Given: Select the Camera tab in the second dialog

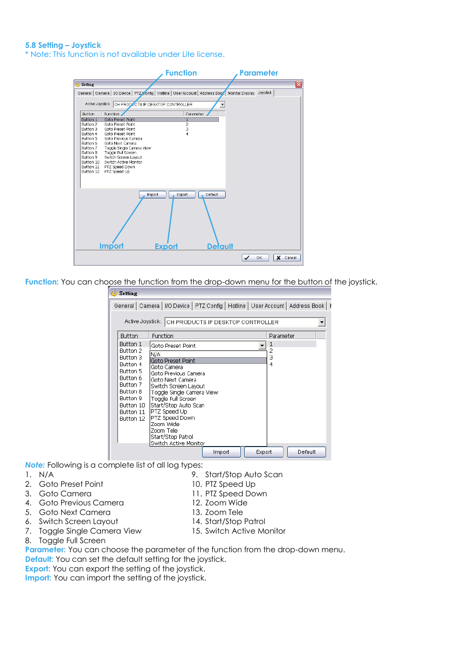Looking at the screenshot, I should click(150, 306).
